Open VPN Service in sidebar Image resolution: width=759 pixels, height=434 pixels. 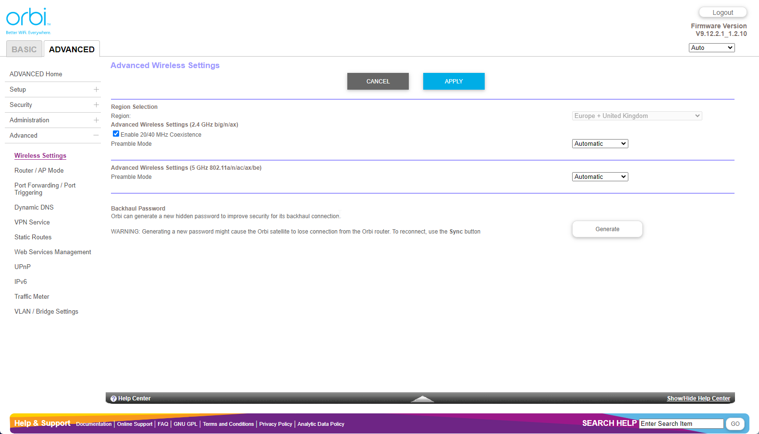click(x=32, y=223)
